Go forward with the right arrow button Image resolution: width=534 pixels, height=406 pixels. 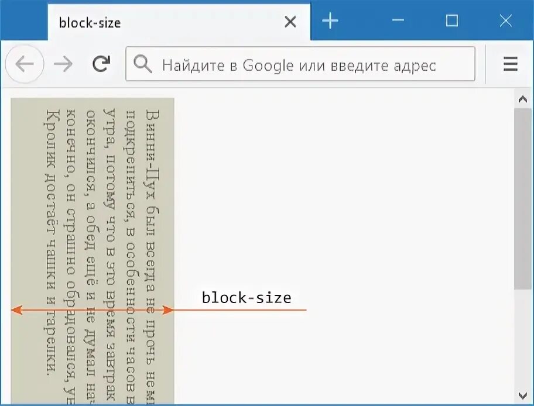click(63, 64)
